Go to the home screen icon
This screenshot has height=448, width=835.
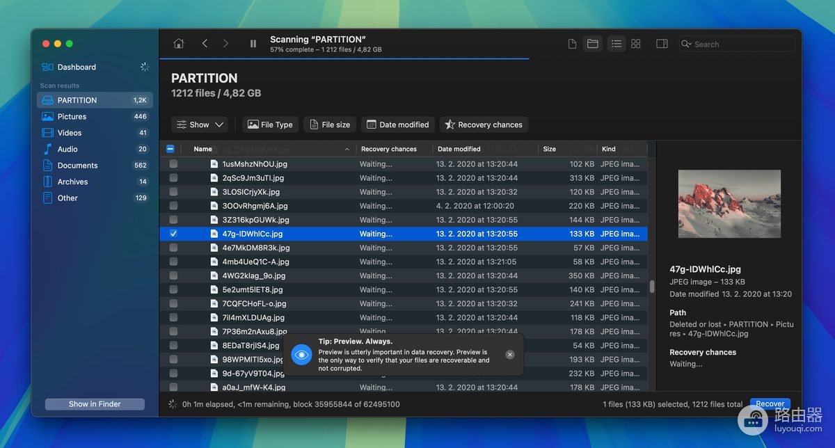[x=179, y=44]
